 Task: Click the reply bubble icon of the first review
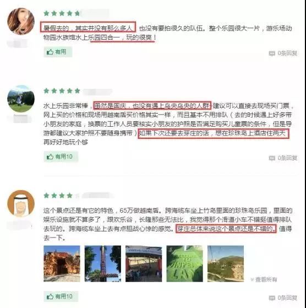coord(272,53)
